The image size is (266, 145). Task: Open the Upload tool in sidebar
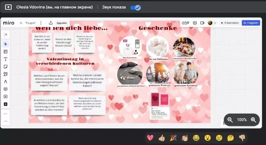coord(6,97)
